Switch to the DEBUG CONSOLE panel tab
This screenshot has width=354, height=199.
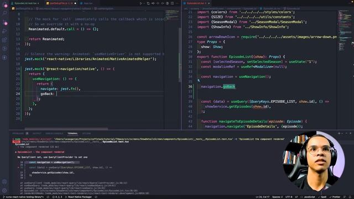54,134
